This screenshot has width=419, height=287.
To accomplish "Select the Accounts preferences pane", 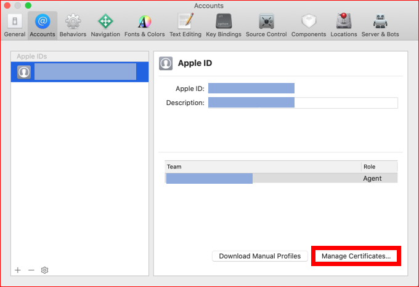I will click(x=43, y=26).
